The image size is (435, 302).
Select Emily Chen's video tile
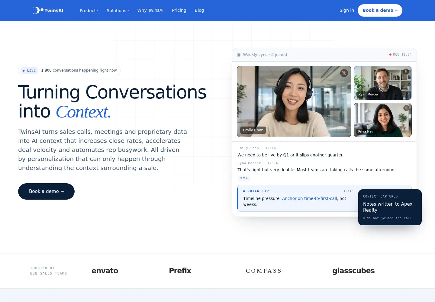coord(294,101)
